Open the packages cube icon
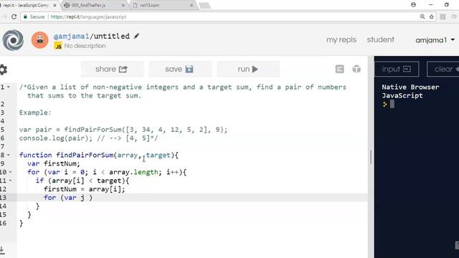Image resolution: width=459 pixels, height=258 pixels. tap(356, 69)
